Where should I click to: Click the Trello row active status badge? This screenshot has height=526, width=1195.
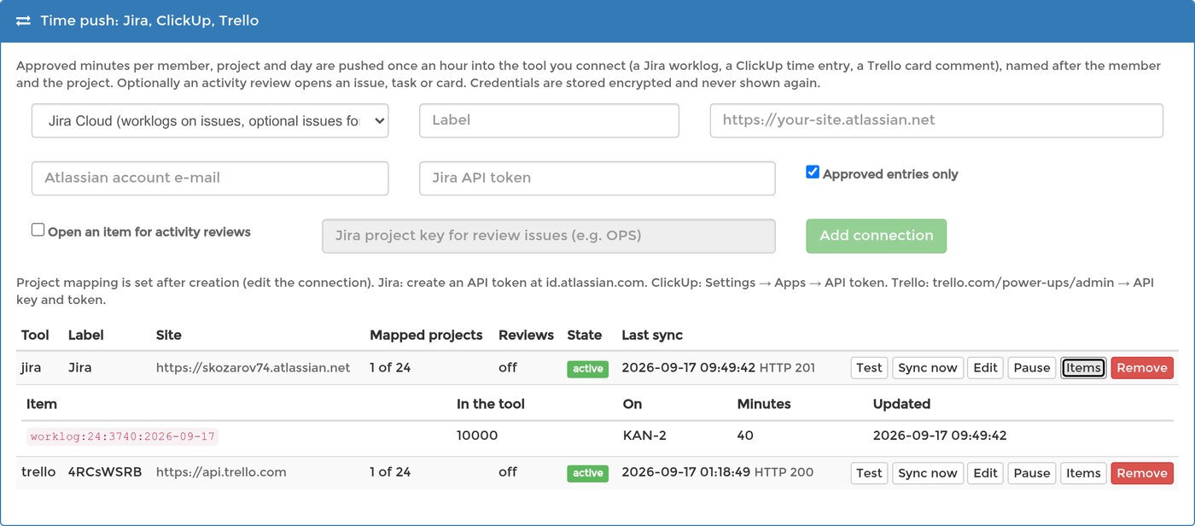pyautogui.click(x=587, y=473)
